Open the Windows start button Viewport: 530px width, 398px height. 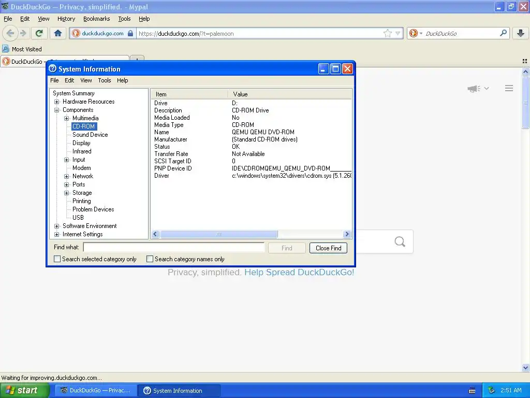(x=24, y=390)
